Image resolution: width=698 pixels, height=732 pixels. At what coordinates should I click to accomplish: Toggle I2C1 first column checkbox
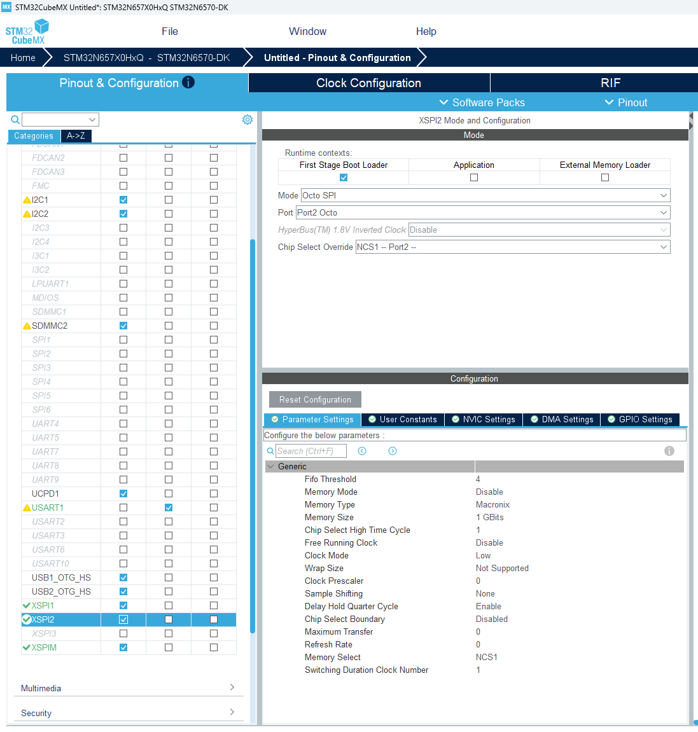point(123,200)
